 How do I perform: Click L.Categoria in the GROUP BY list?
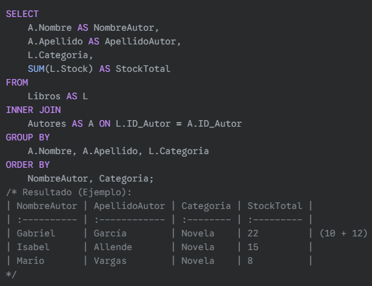tap(178, 151)
